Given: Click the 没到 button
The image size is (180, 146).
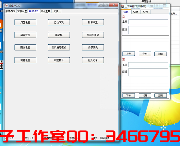Looking at the screenshot, I should tap(145, 54).
